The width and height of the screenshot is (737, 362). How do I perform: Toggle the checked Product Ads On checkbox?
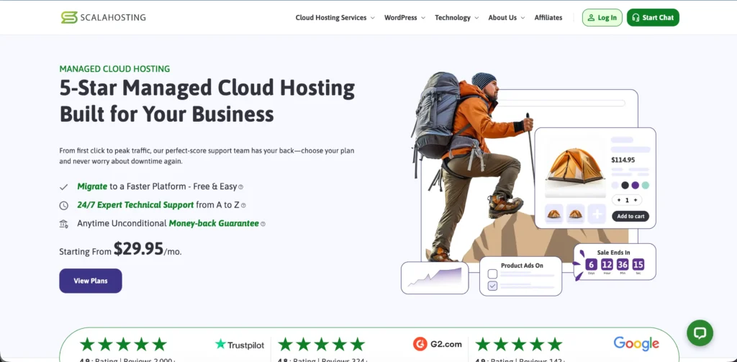[492, 286]
